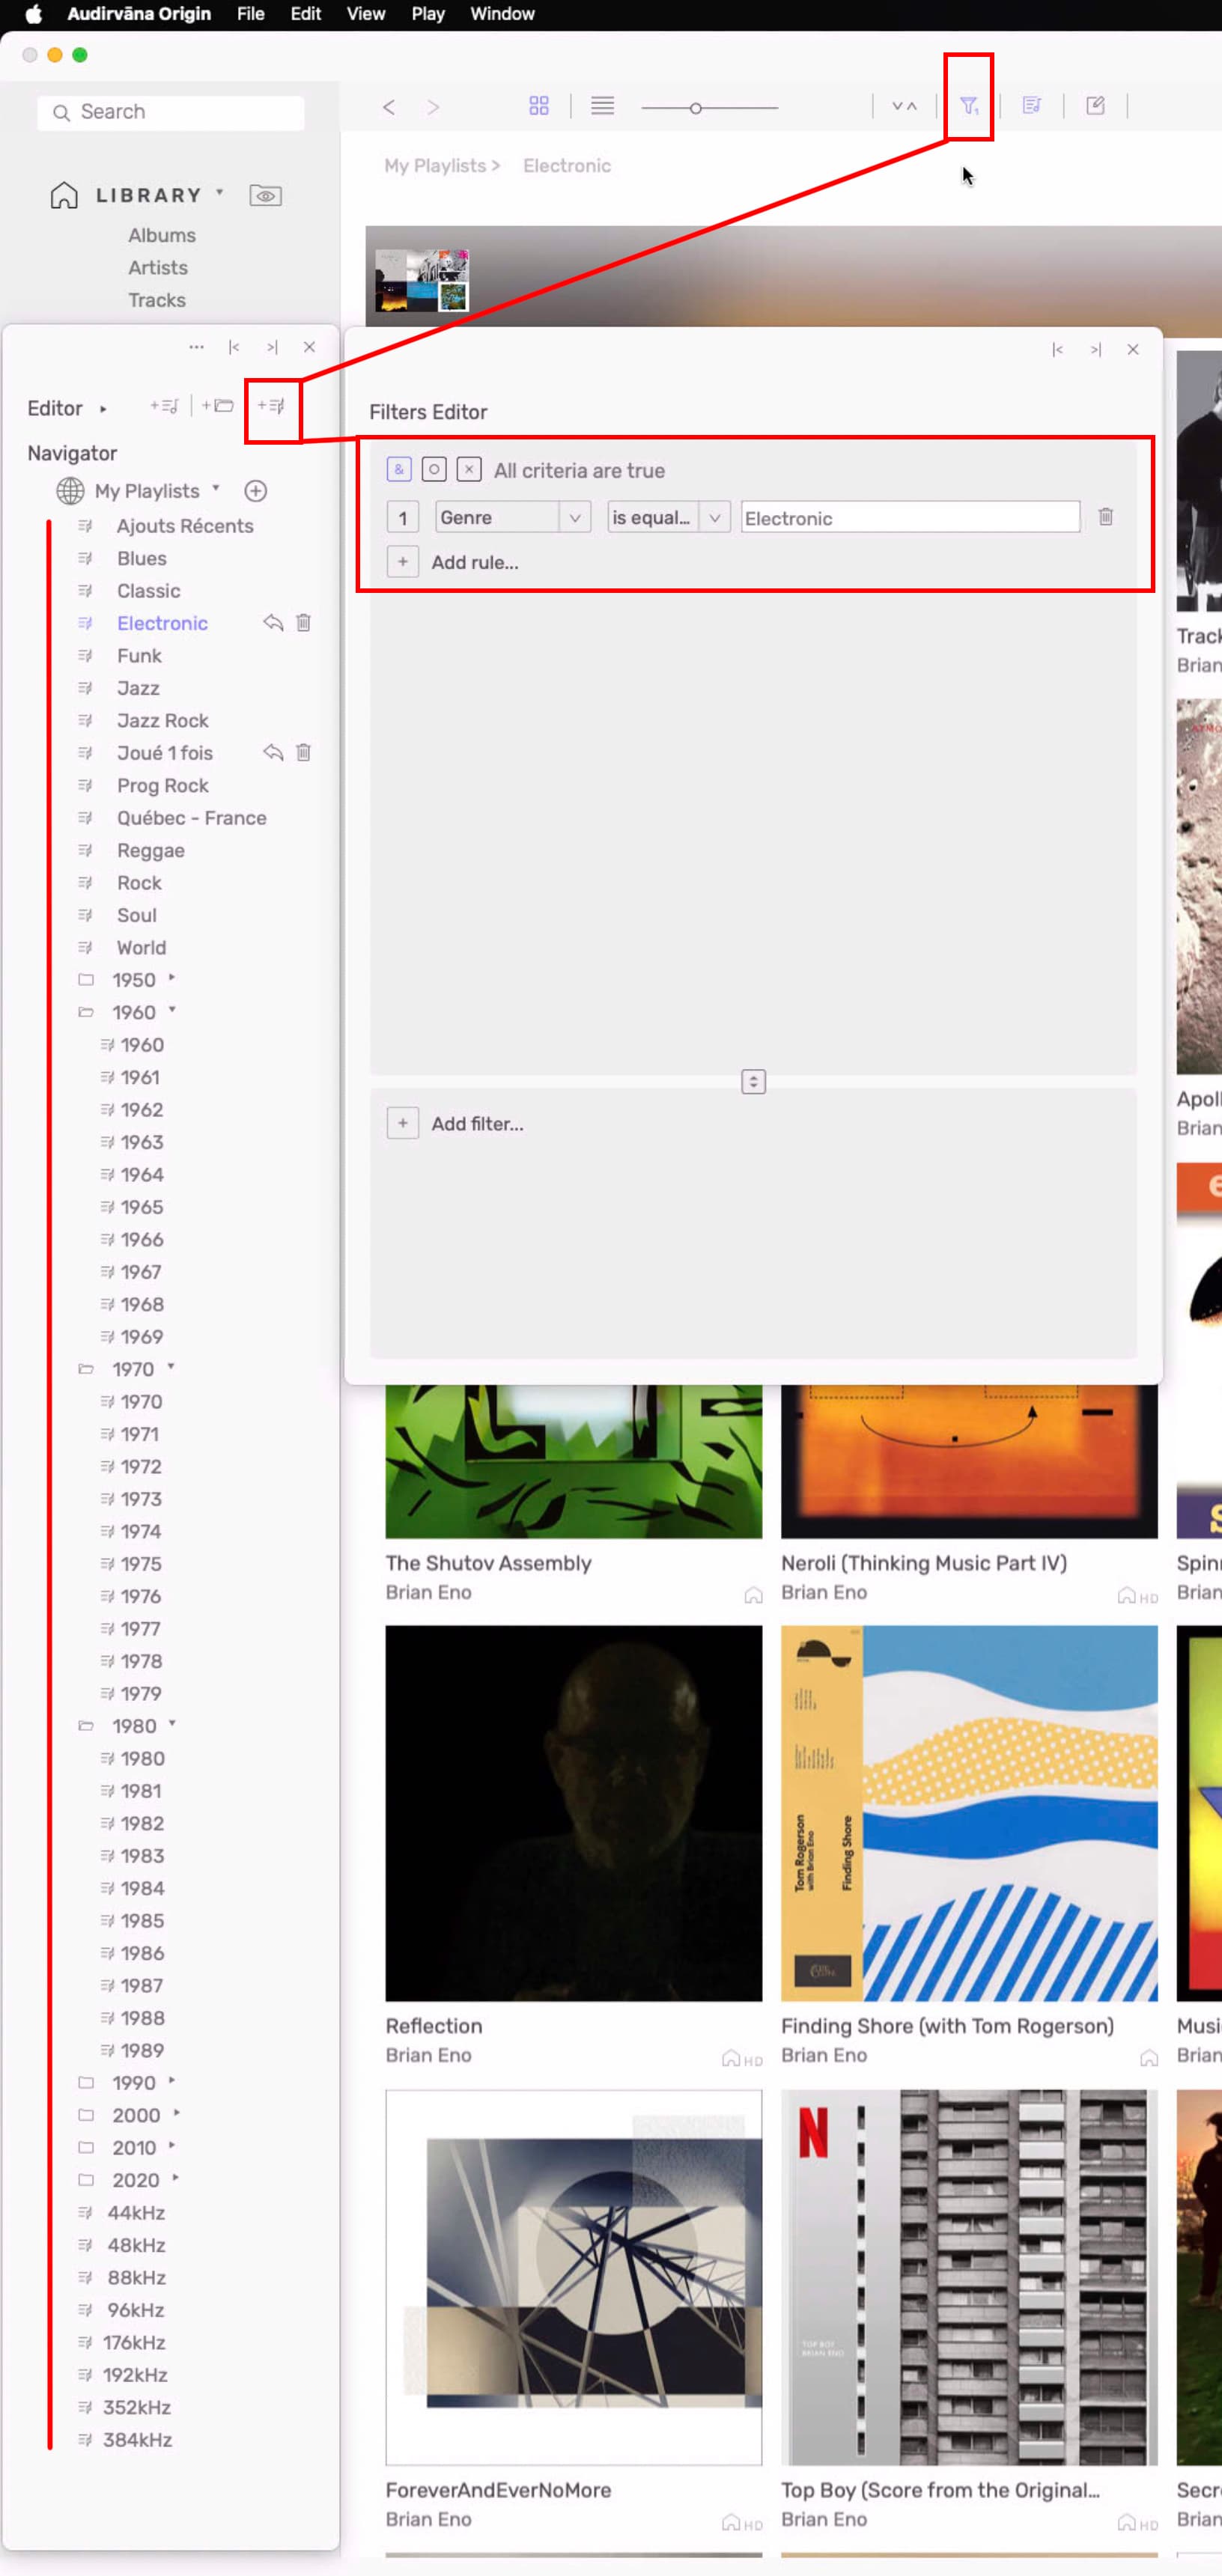Click the share arrow for Electronic playlist
The width and height of the screenshot is (1222, 2576).
[273, 623]
